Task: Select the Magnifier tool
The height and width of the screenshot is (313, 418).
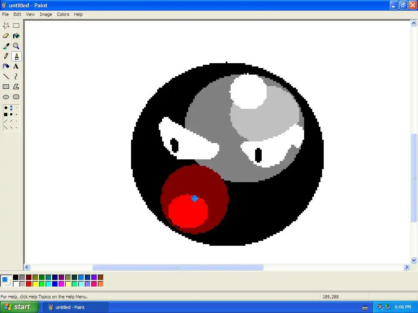Action: pyautogui.click(x=16, y=46)
